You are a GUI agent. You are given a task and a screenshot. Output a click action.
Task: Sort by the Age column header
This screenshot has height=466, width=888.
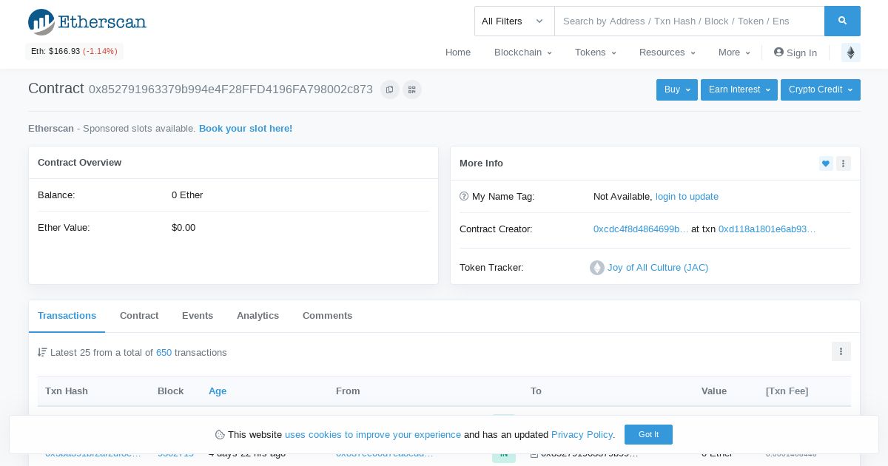pos(218,391)
